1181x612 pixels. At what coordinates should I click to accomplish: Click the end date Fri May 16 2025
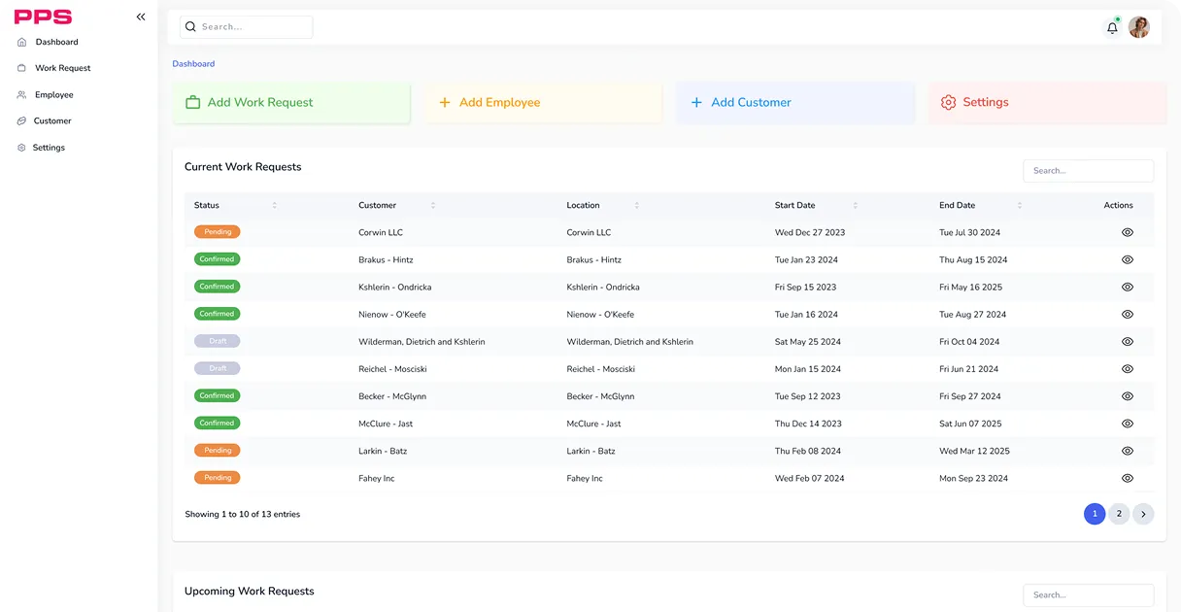tap(970, 288)
